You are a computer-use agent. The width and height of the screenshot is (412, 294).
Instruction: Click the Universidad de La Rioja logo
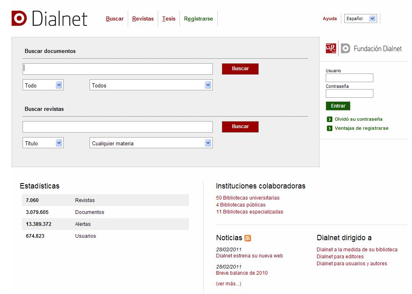(331, 48)
